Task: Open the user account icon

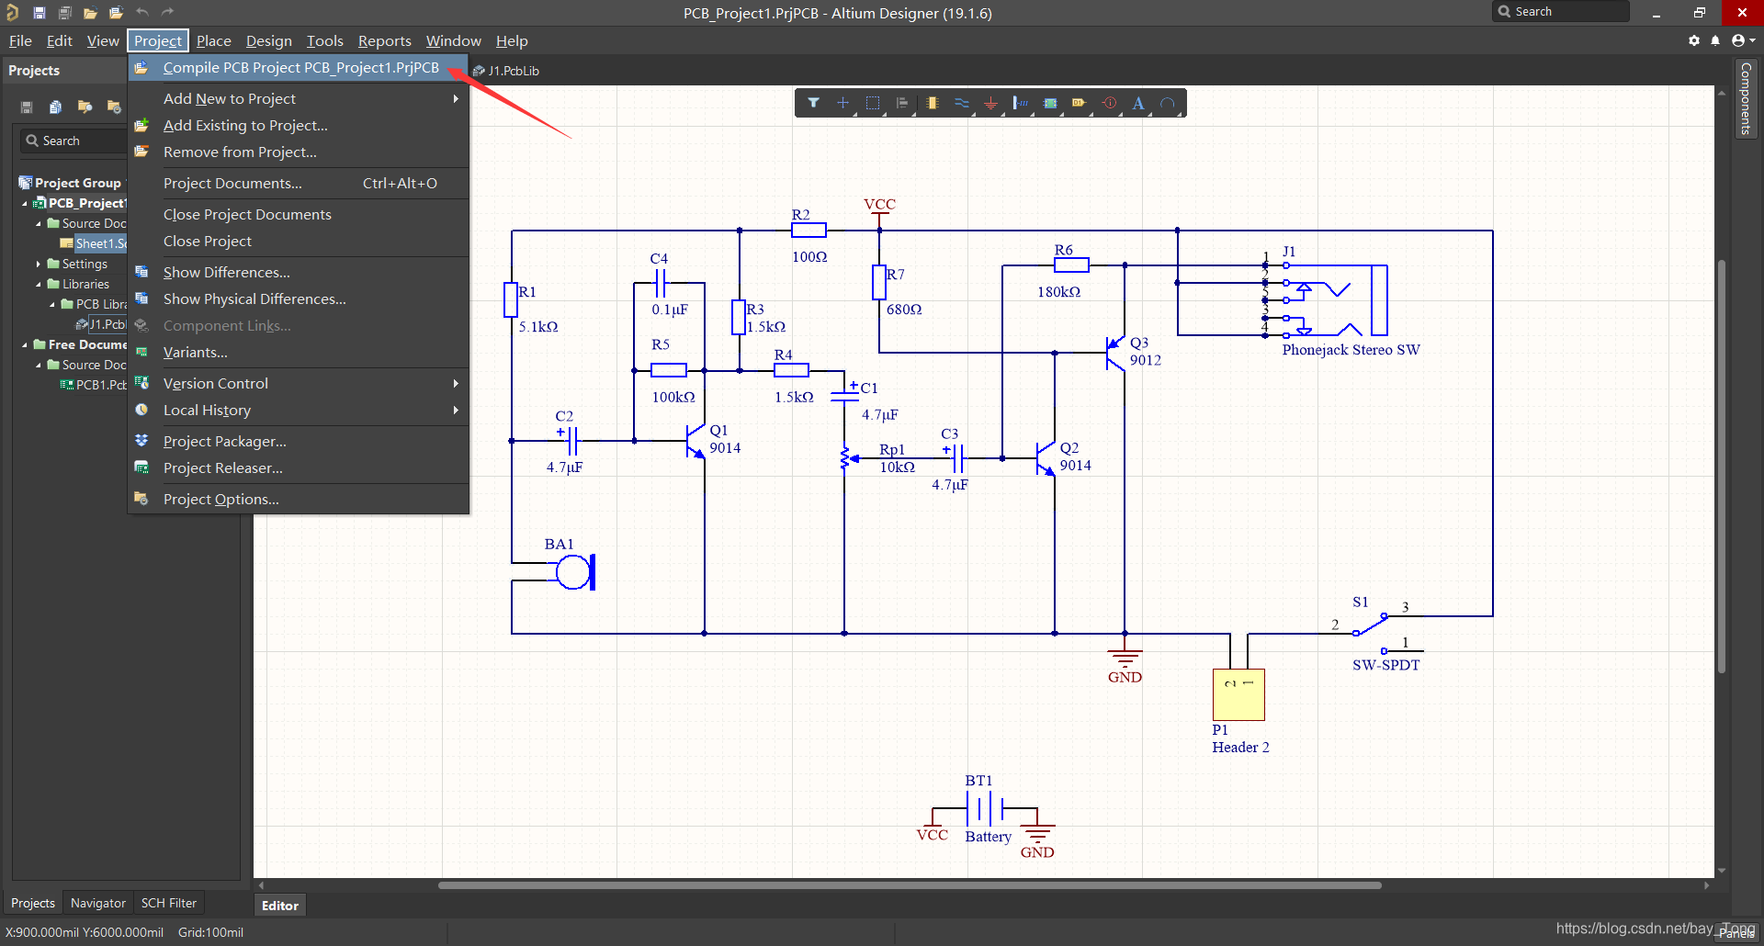Action: tap(1742, 40)
